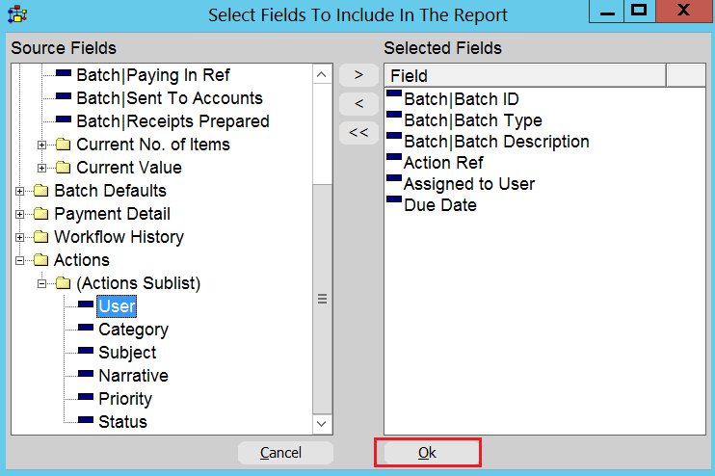
Task: Click icon of selected Action Ref field
Action: [394, 156]
